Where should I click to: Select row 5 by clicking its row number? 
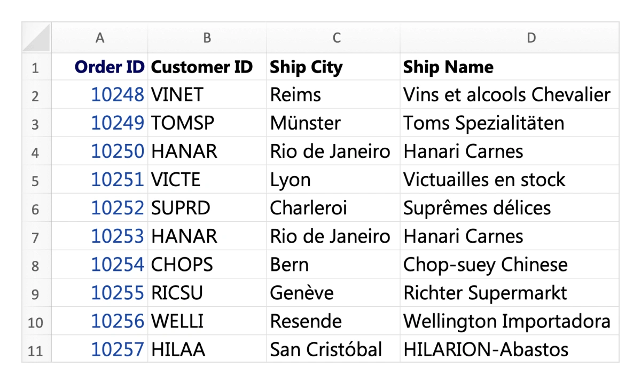[x=36, y=179]
